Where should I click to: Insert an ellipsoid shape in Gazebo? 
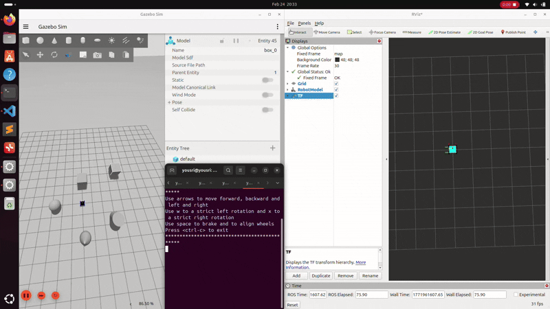(x=97, y=41)
